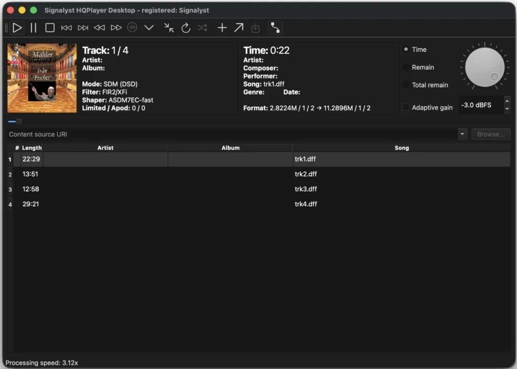Click the 22:29 length cell
The image size is (517, 369).
pyautogui.click(x=31, y=159)
